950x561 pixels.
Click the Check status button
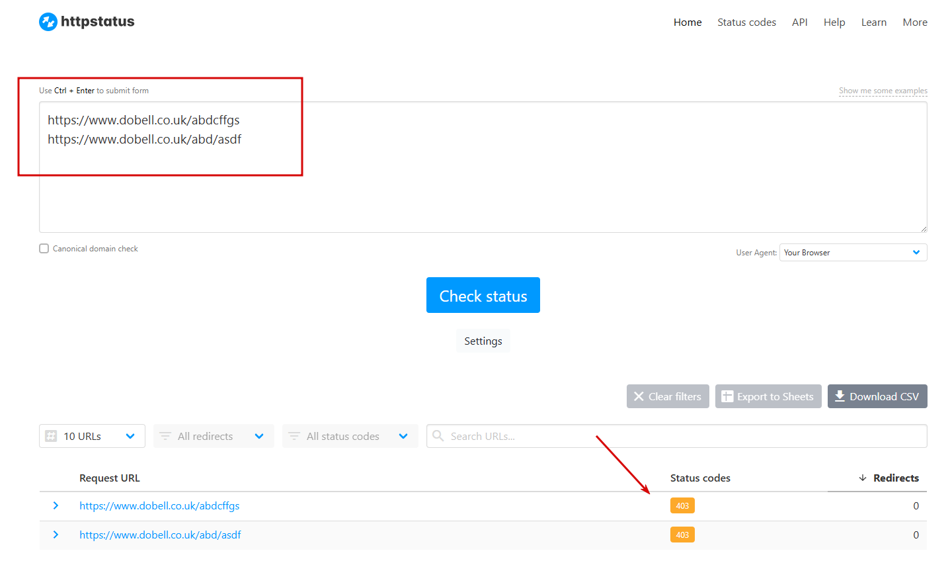point(483,295)
